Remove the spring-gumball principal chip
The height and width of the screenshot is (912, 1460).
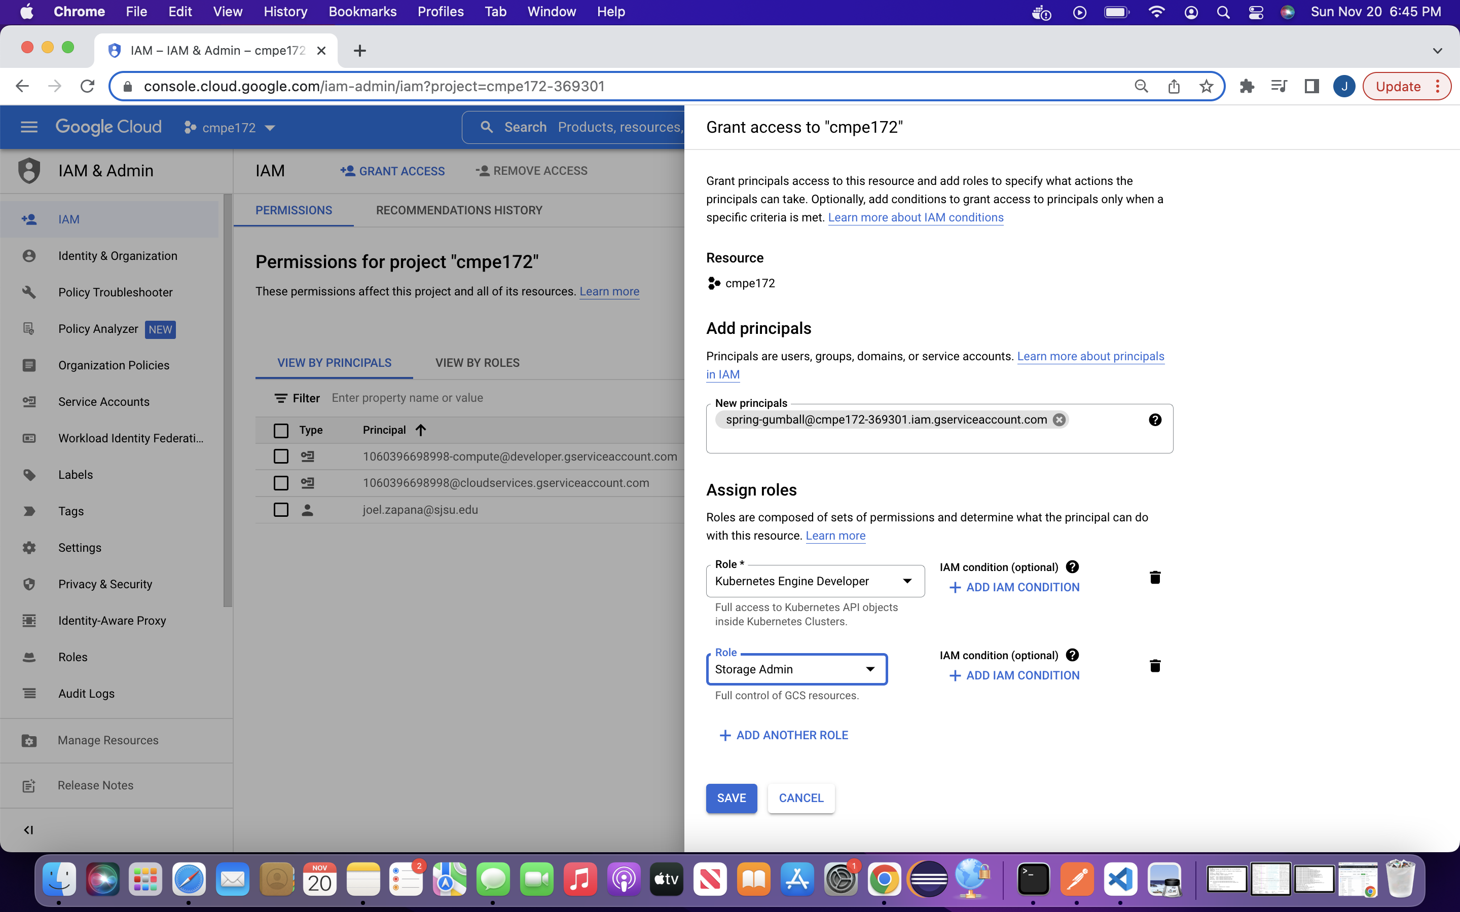pos(1059,420)
